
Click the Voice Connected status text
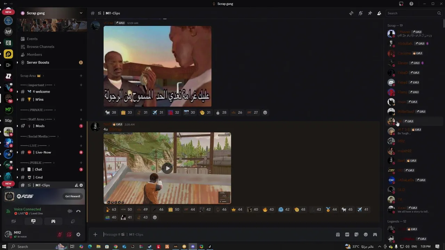(27, 209)
